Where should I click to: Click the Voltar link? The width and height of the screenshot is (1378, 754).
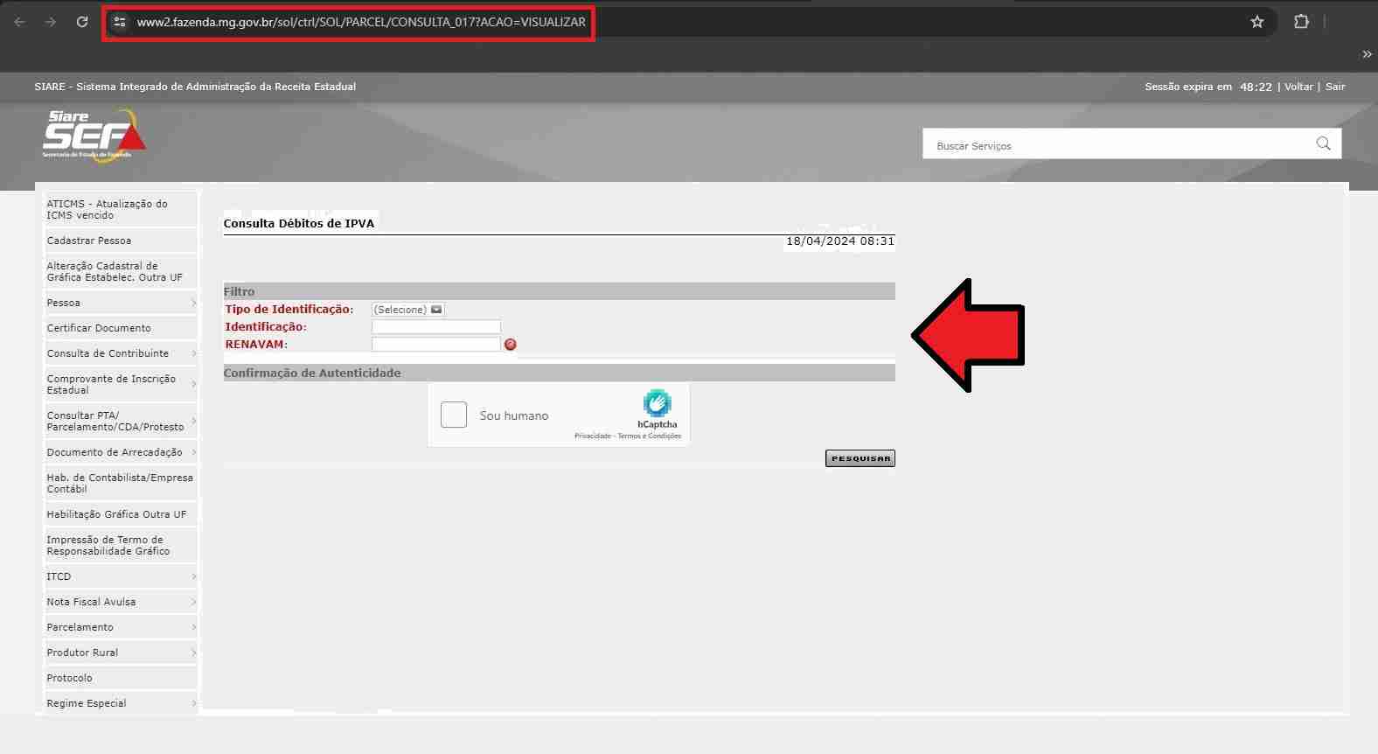(x=1298, y=87)
